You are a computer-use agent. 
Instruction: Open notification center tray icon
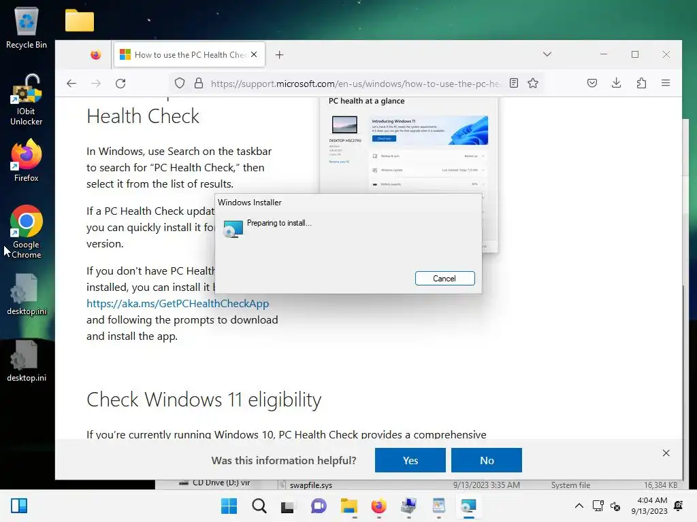click(679, 506)
